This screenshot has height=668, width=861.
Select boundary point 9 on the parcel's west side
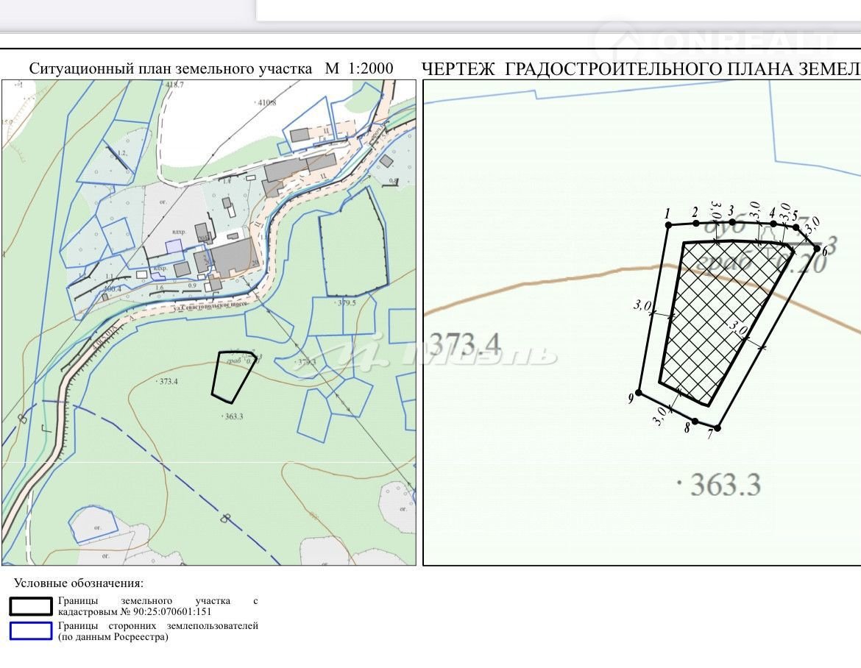638,393
